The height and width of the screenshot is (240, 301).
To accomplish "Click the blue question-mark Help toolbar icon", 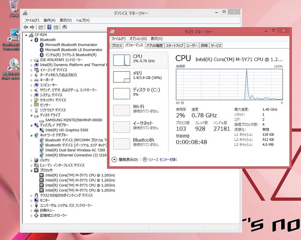I will (x=49, y=27).
